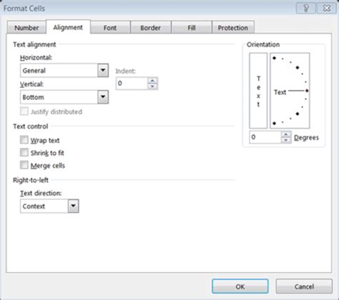Increase the Indent value with up arrow
Image resolution: width=339 pixels, height=300 pixels.
point(152,81)
